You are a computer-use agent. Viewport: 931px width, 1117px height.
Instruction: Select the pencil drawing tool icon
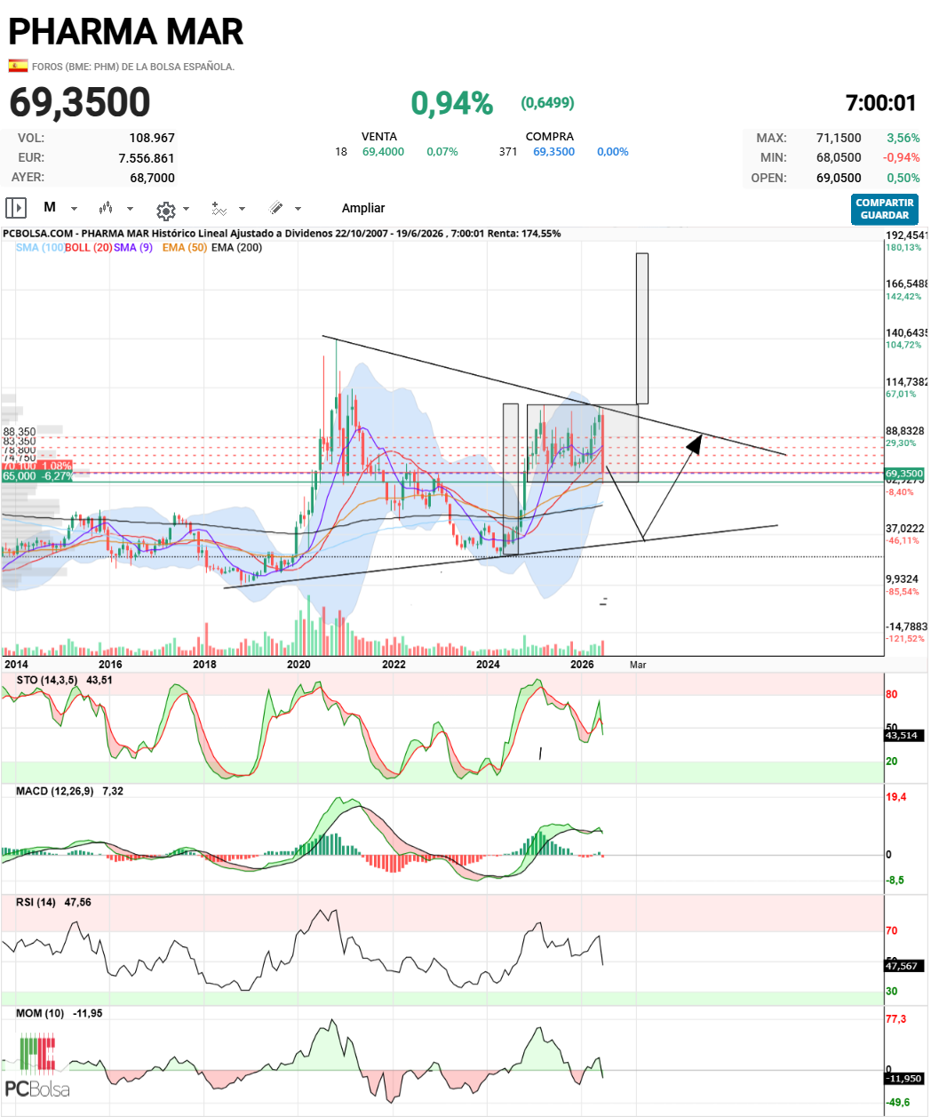[x=276, y=208]
